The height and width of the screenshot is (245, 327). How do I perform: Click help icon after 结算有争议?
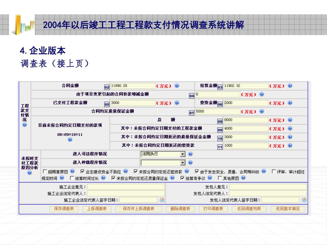(x=210, y=178)
